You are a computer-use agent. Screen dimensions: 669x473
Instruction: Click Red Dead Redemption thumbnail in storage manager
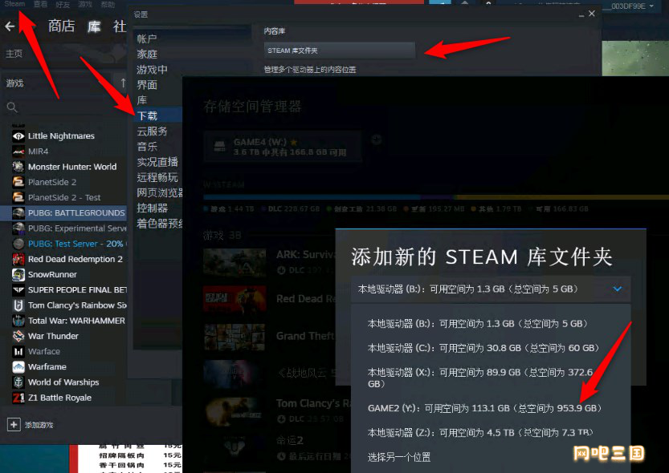(x=235, y=299)
